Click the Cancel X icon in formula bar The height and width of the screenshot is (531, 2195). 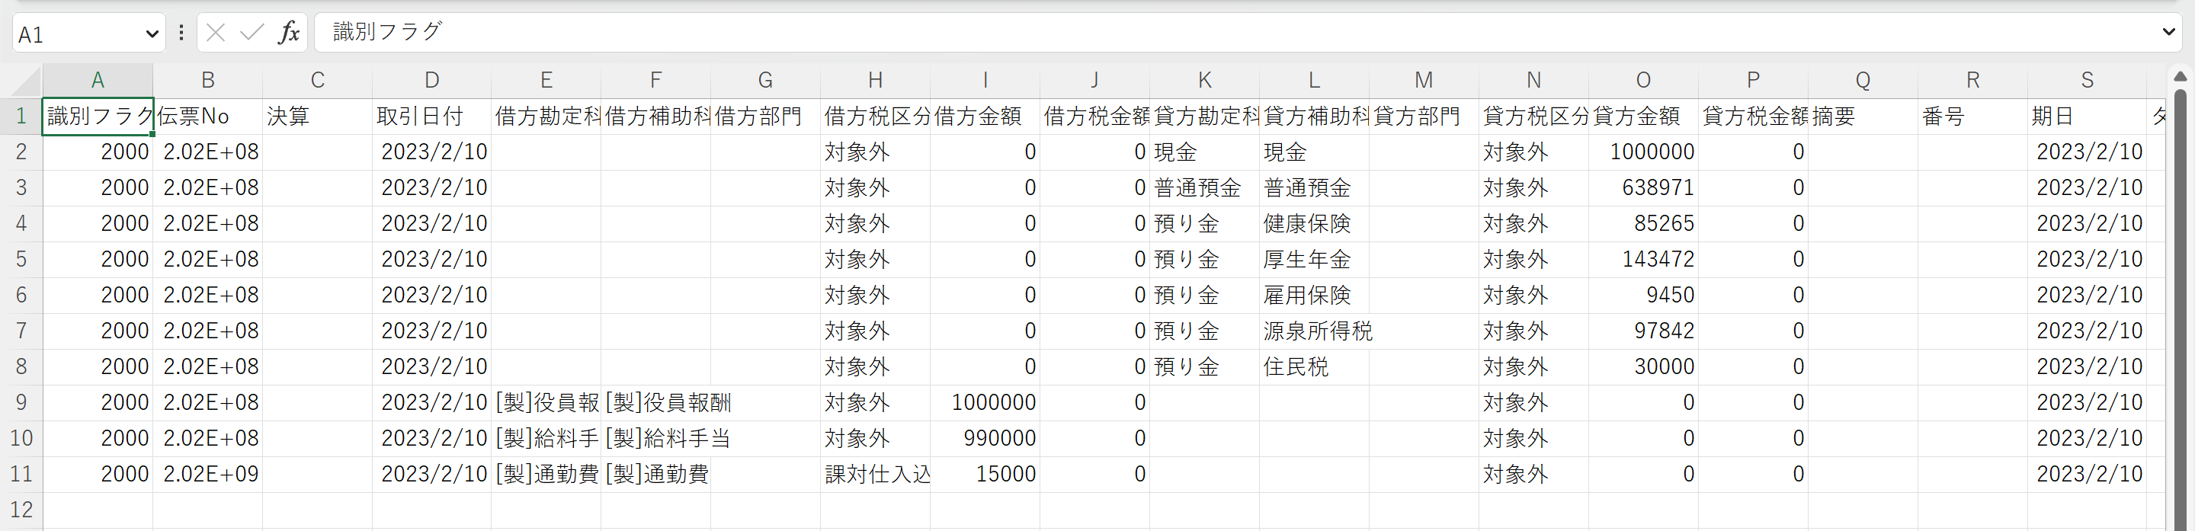[216, 34]
